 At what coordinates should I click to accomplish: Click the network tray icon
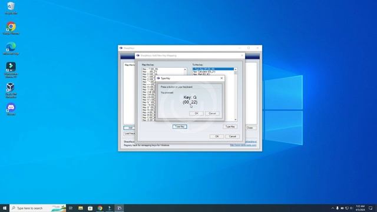[347, 208]
